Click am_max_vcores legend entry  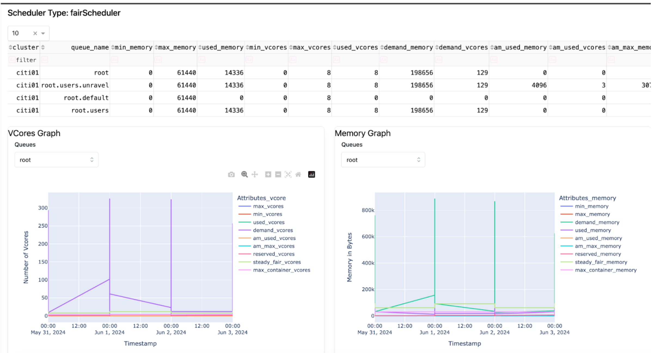266,246
